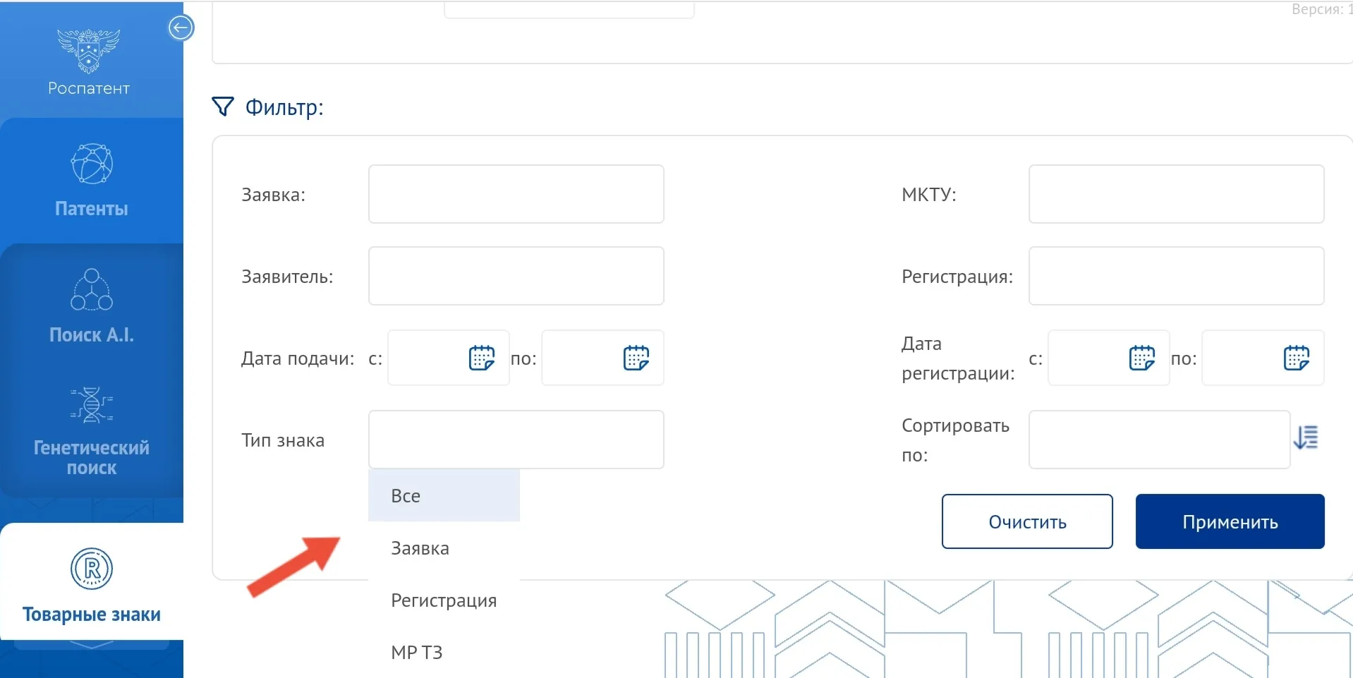Open the Тип знака dropdown field
Image resolution: width=1353 pixels, height=678 pixels.
(x=516, y=440)
